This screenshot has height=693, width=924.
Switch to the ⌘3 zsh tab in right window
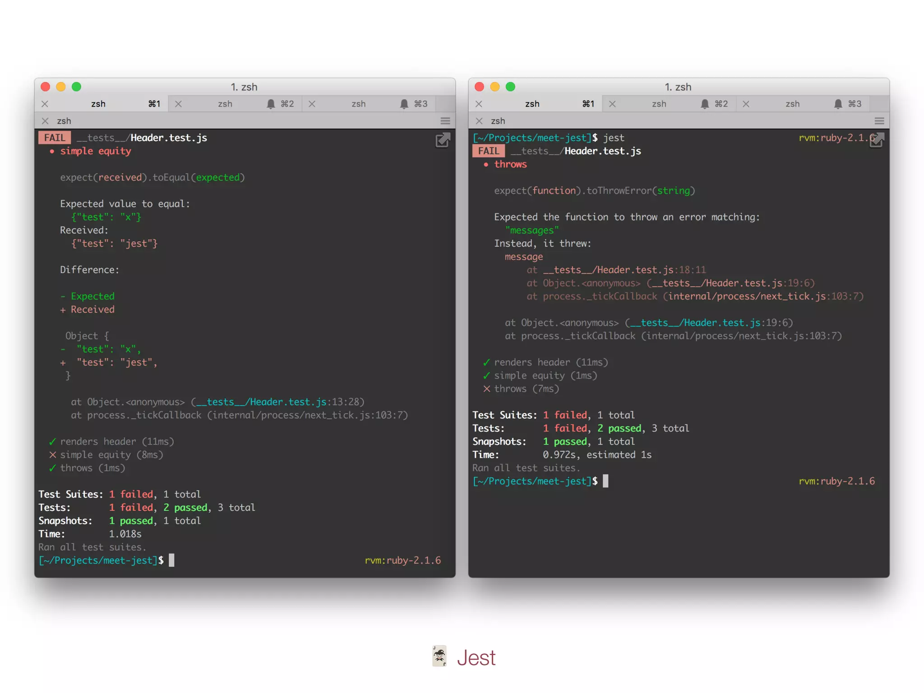[792, 104]
